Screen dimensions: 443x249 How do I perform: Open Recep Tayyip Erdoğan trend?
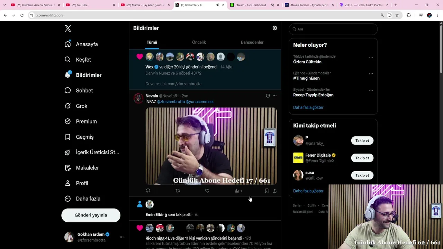tap(313, 95)
